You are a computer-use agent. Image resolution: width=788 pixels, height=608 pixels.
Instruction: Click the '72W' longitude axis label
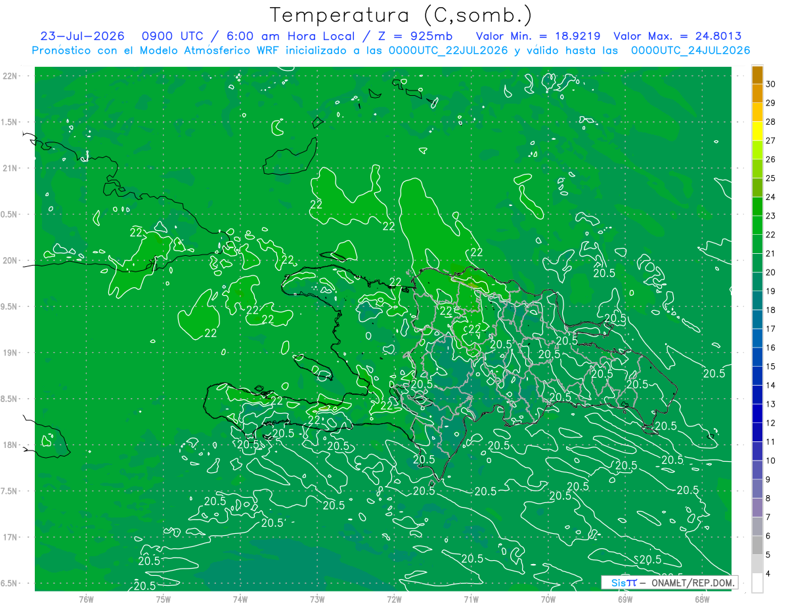(x=394, y=599)
